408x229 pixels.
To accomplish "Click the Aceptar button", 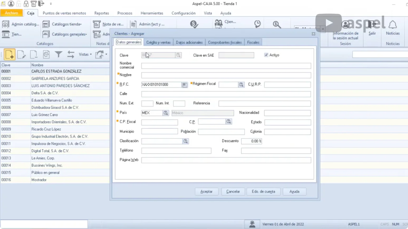I will pos(207,192).
